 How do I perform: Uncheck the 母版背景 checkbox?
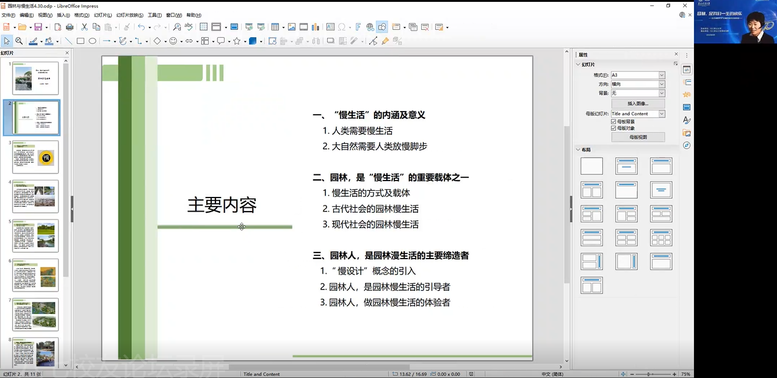click(614, 121)
